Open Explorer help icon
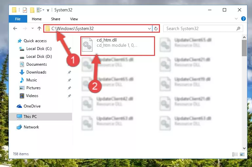This screenshot has width=252, height=167. pyautogui.click(x=243, y=19)
